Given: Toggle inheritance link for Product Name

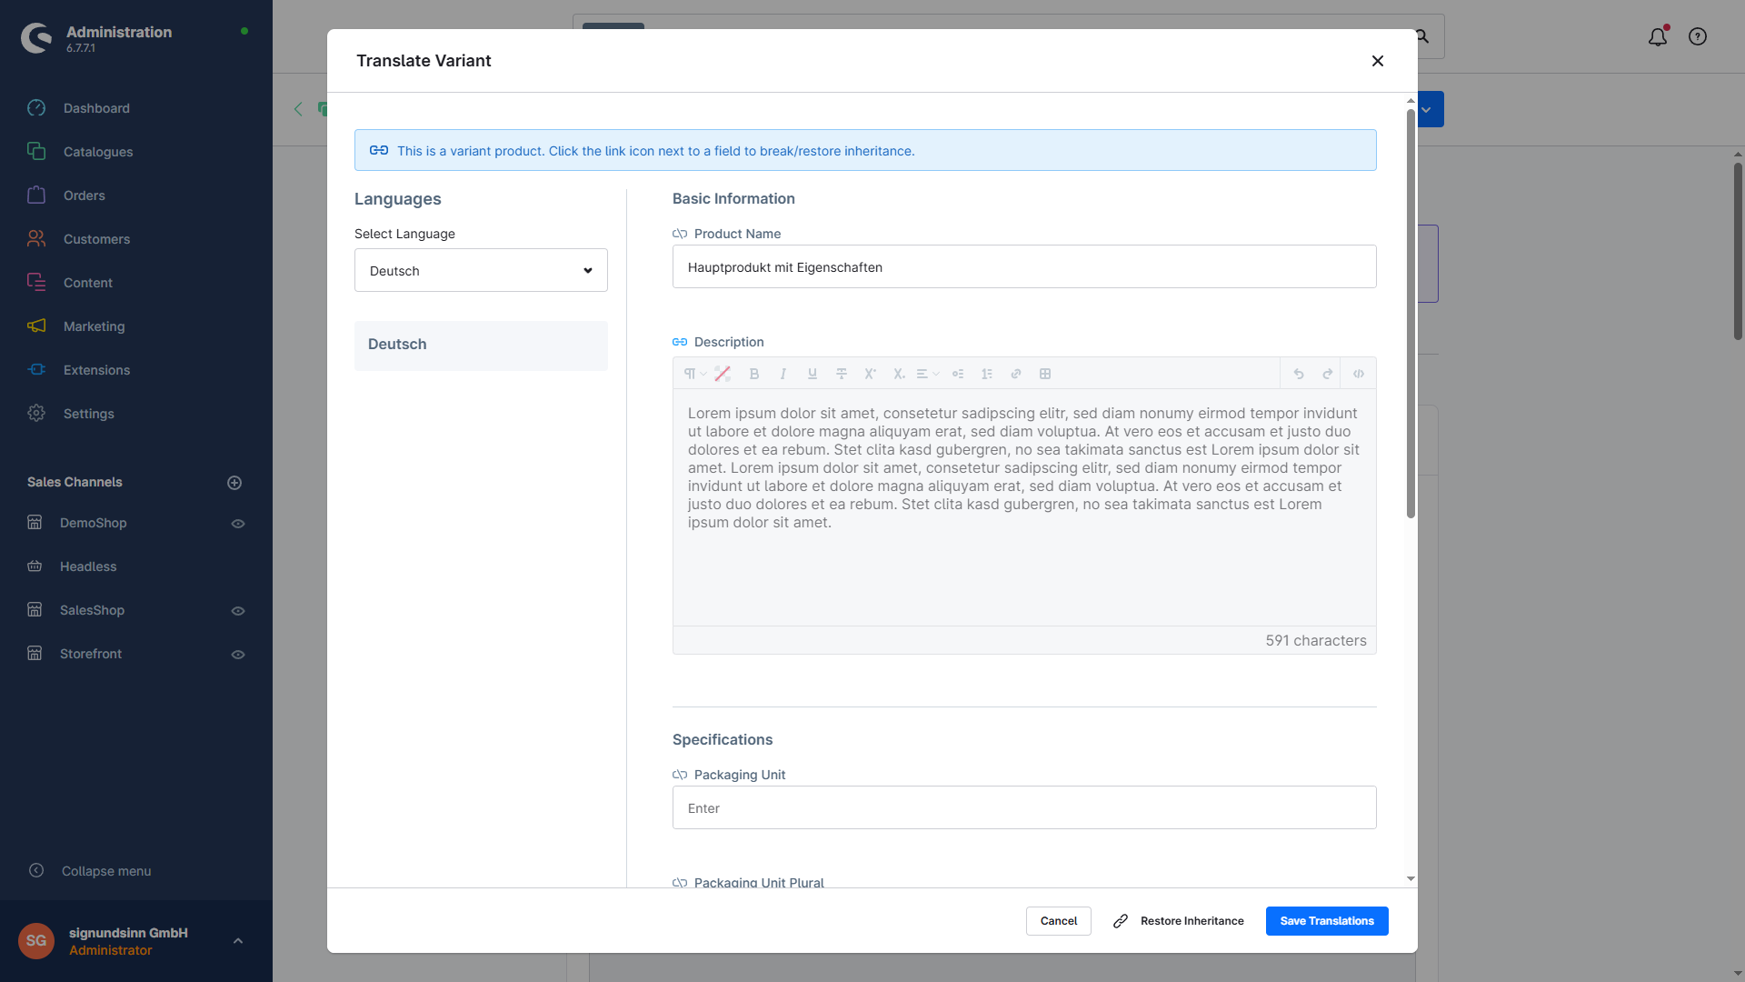Looking at the screenshot, I should click(680, 234).
